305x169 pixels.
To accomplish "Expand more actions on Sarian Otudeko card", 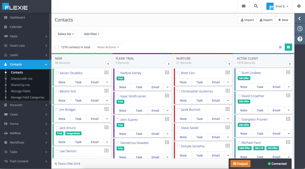I will [x=107, y=82].
